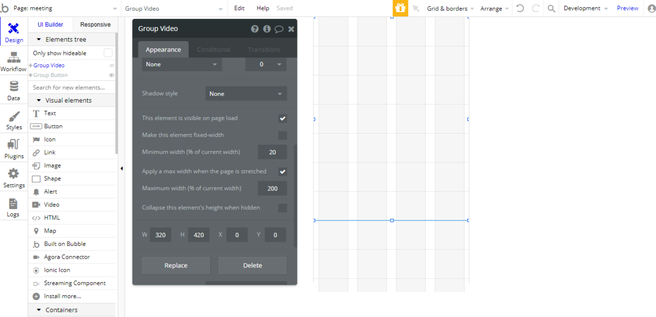656x317 pixels.
Task: Add a Shape element
Action: coord(72,179)
